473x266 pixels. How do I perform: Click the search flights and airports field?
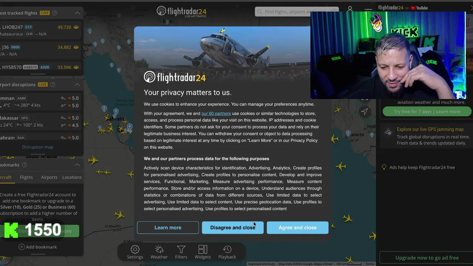point(297,12)
